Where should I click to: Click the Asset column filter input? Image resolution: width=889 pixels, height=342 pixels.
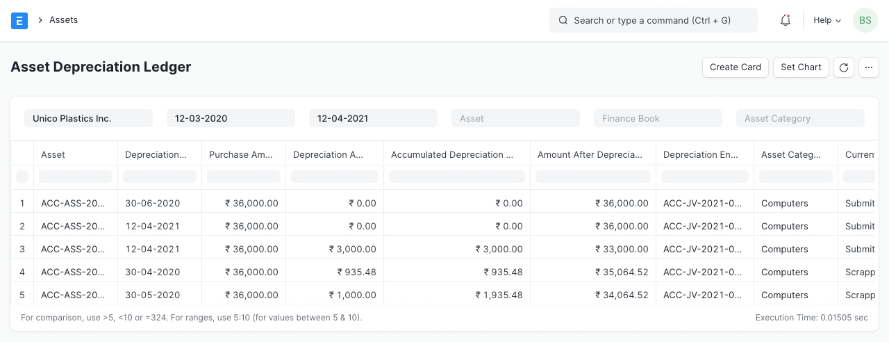[x=76, y=177]
